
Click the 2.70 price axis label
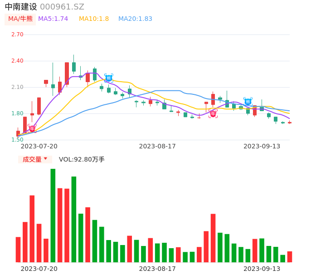click(x=17, y=34)
